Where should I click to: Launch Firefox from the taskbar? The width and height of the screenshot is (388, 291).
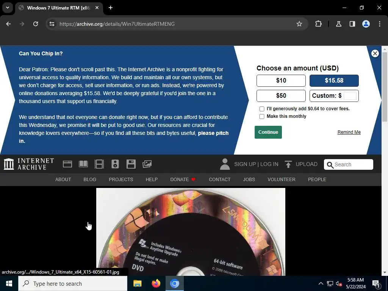pos(156,283)
